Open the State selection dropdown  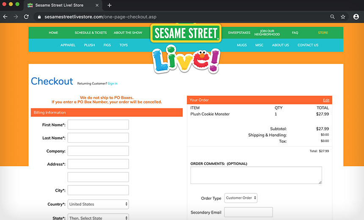(98, 217)
